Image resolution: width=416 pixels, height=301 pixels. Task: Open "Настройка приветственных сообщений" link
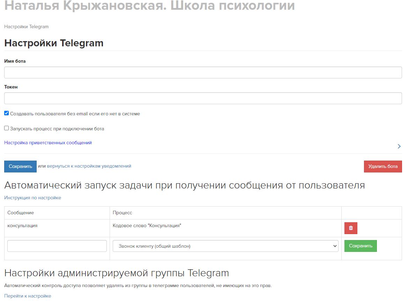pos(48,143)
